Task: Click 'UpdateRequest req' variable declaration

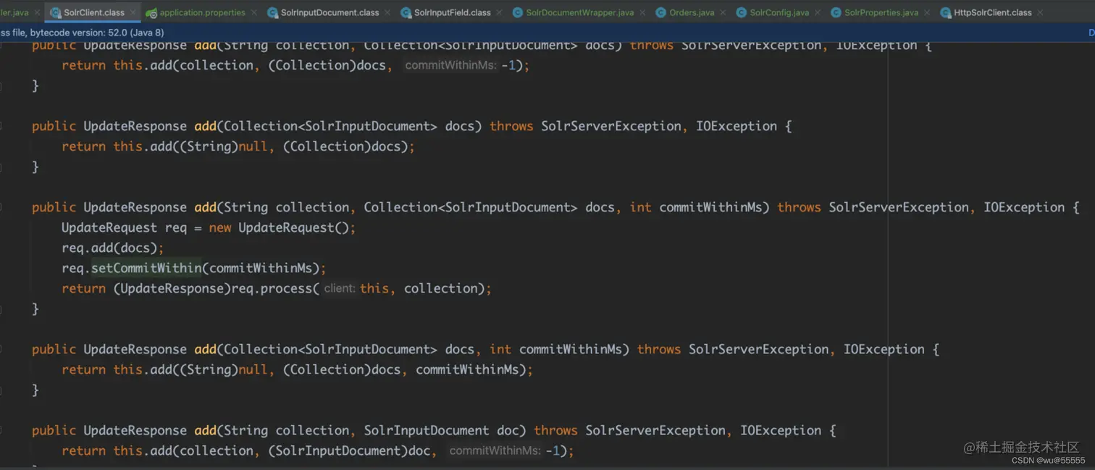Action: (124, 227)
